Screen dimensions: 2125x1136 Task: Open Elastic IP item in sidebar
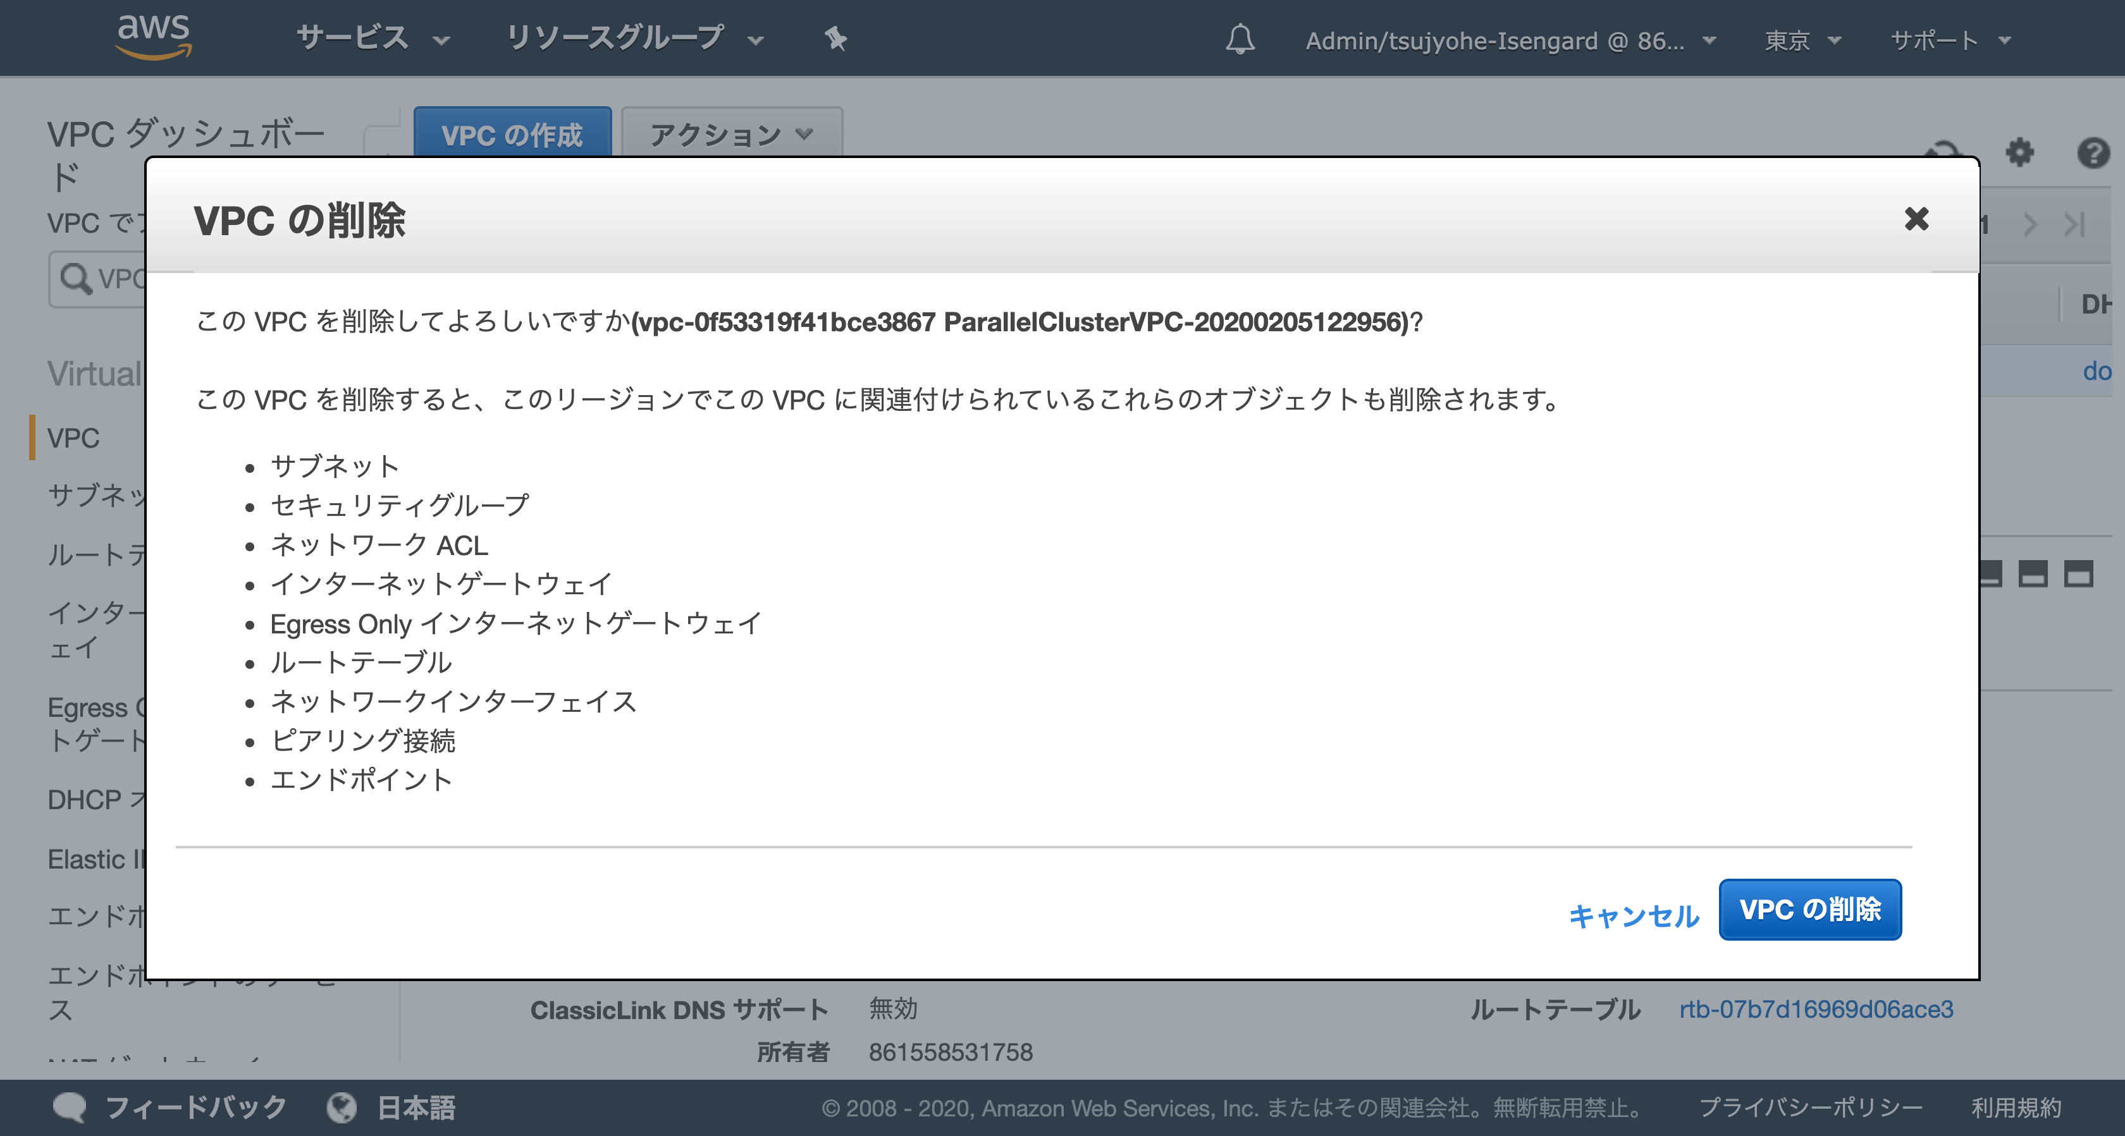pyautogui.click(x=97, y=859)
